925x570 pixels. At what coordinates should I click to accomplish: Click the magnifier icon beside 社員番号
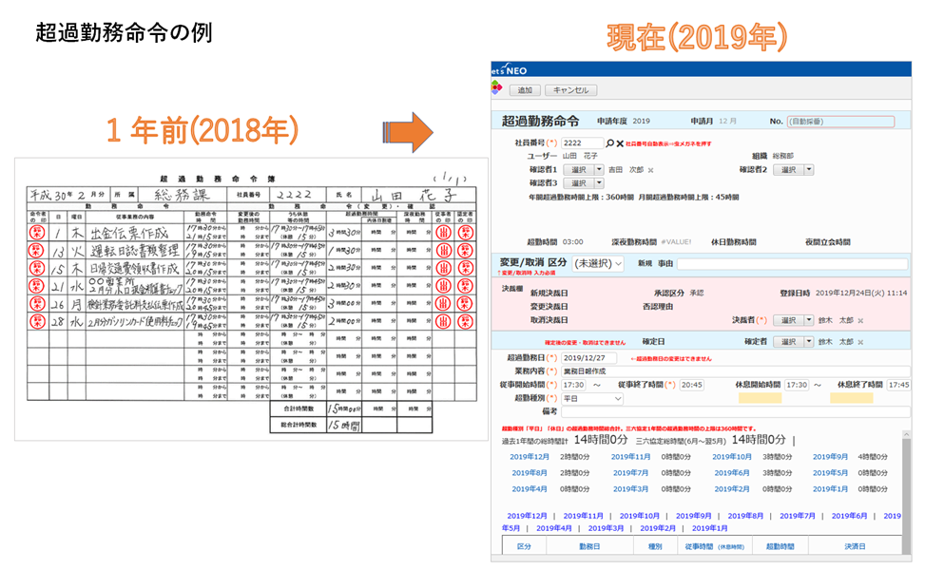pos(610,142)
